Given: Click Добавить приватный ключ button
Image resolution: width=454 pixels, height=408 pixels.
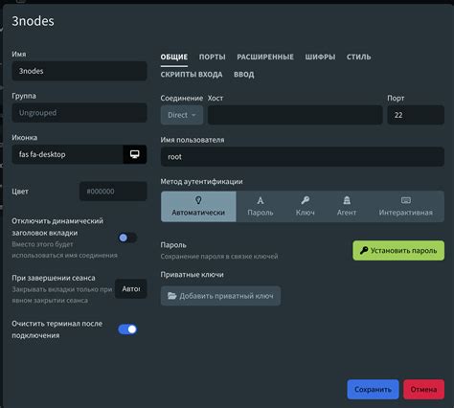Looking at the screenshot, I should click(x=220, y=296).
